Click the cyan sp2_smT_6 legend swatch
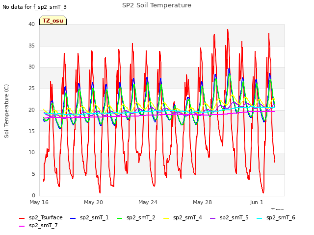The image size is (314, 235). [260, 218]
